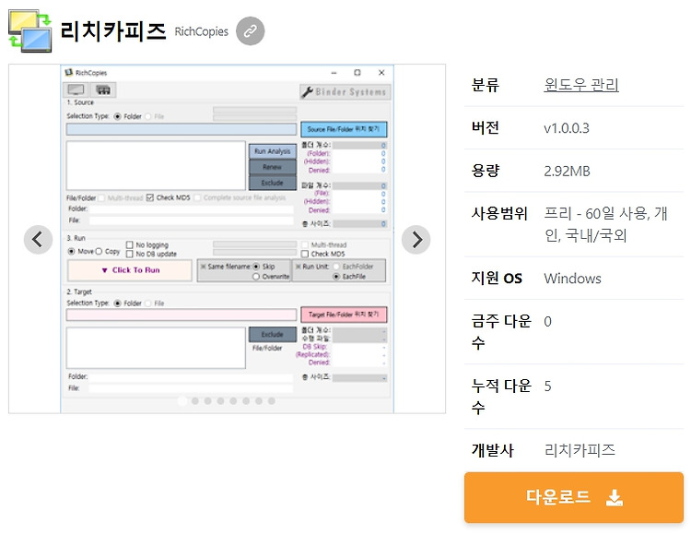Click the blue Source File/Folder 위치 찾기 button
Viewport: 691px width, 535px height.
click(344, 129)
